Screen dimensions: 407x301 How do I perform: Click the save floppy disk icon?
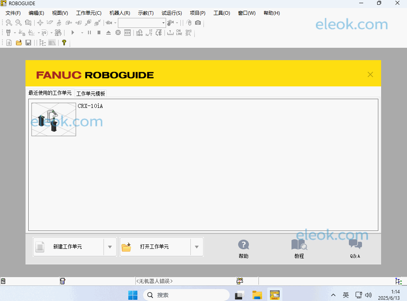tap(28, 43)
